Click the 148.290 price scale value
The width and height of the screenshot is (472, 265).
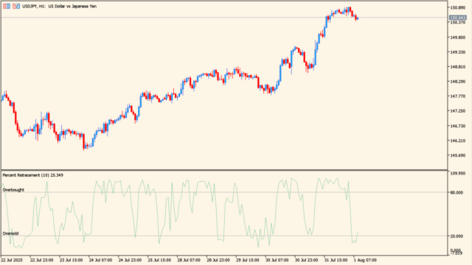(x=458, y=82)
